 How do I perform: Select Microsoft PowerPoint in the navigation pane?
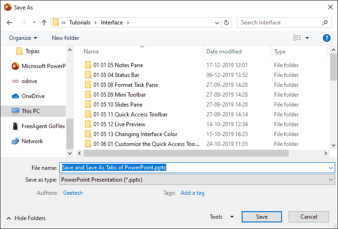(39, 66)
